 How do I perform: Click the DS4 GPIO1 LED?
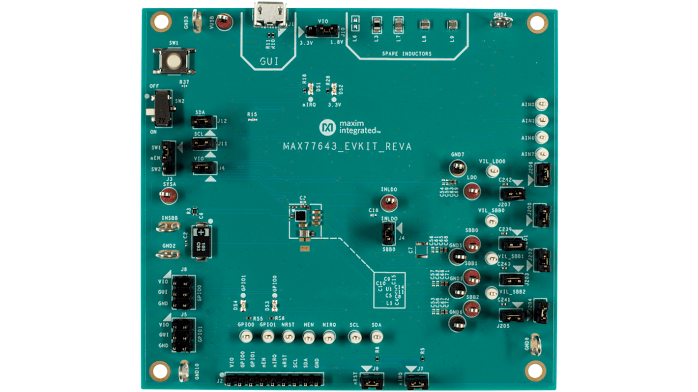243,306
